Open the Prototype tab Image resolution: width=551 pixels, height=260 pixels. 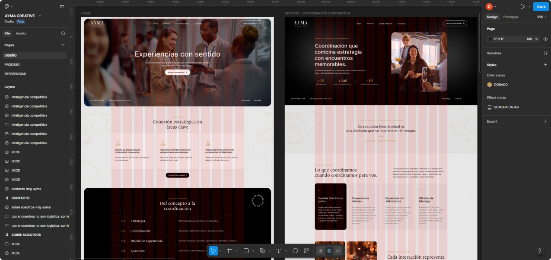511,17
